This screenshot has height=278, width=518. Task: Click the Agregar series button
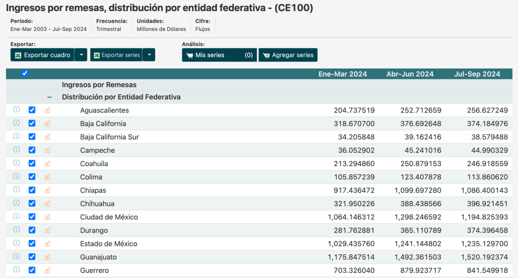click(x=288, y=55)
